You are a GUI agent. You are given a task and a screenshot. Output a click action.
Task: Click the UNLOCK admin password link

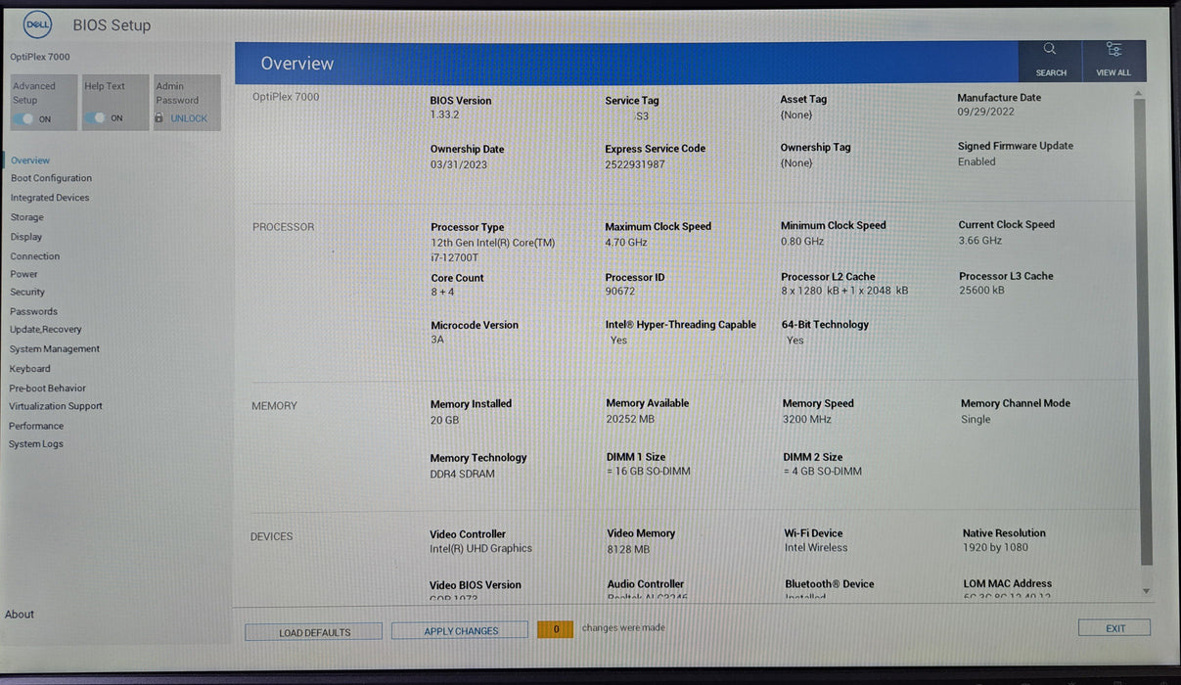click(189, 118)
